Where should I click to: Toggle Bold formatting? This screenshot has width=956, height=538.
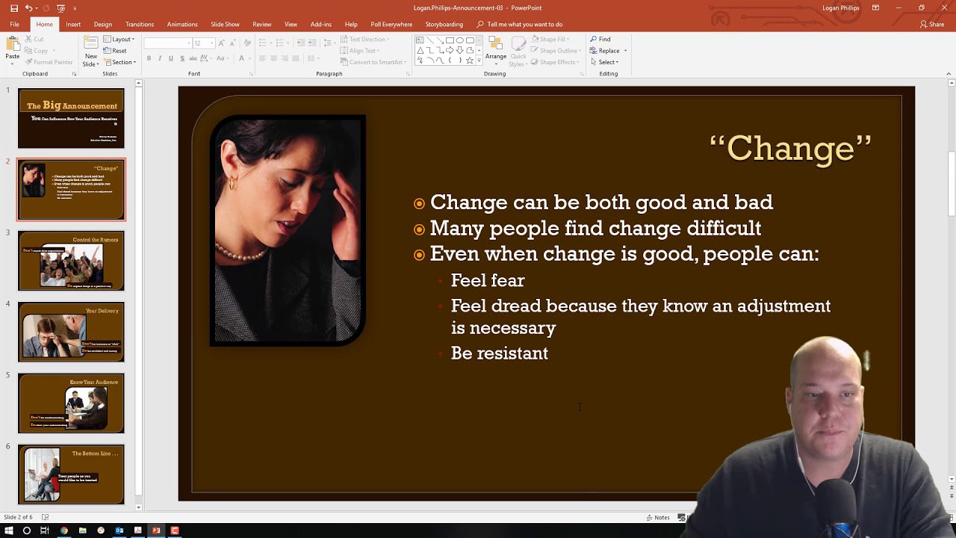pos(149,58)
